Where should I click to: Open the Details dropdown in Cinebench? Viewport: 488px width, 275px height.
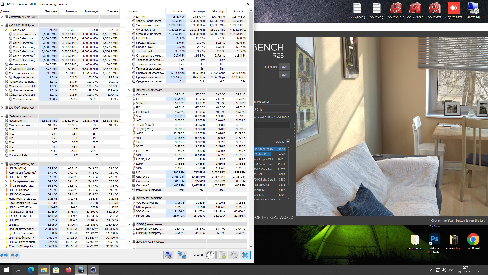tap(288, 142)
